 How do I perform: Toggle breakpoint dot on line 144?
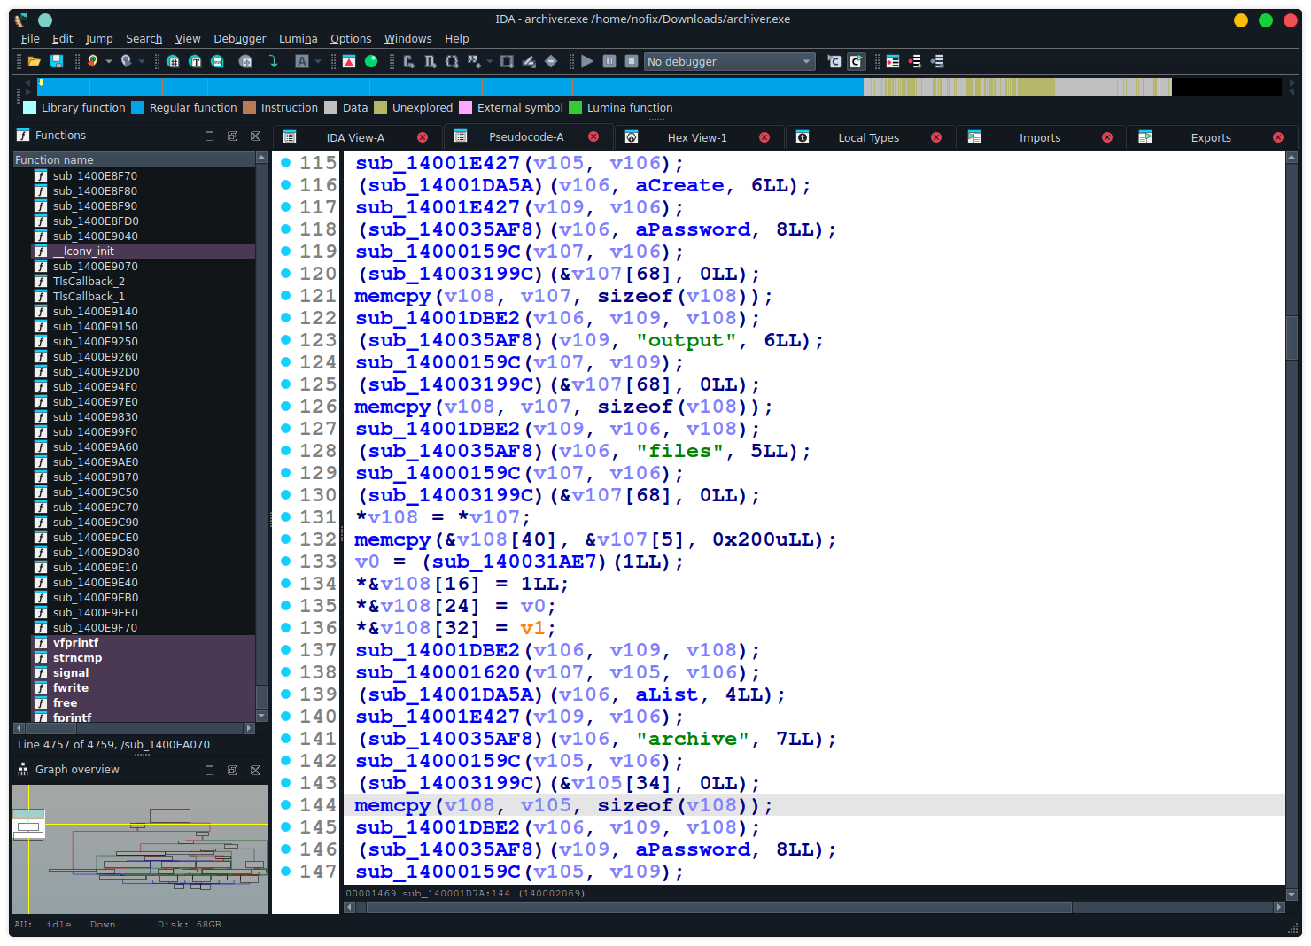point(286,804)
